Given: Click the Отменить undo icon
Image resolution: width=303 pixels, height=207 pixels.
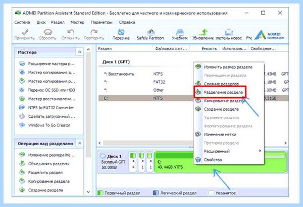Looking at the screenshot, I should tap(71, 34).
